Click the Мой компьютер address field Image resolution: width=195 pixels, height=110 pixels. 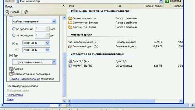(87, 1)
